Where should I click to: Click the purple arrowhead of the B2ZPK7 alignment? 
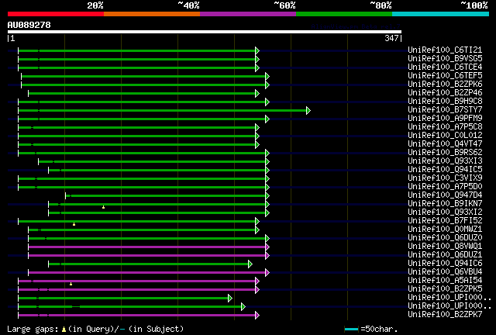tap(257, 316)
